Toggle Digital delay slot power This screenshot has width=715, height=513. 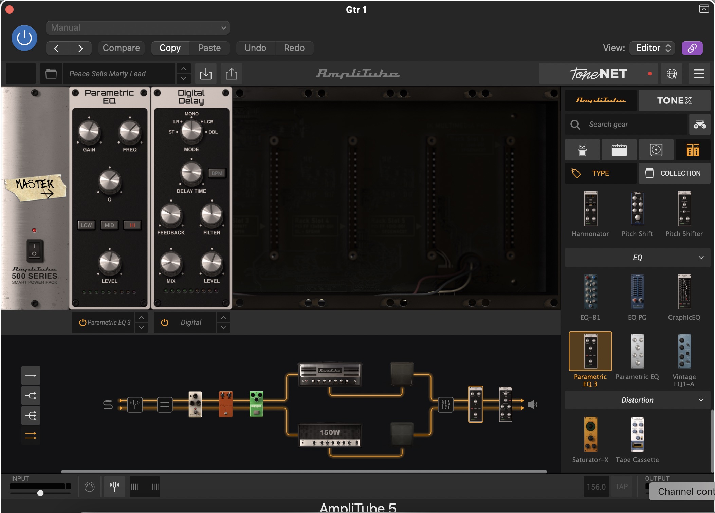tap(165, 322)
